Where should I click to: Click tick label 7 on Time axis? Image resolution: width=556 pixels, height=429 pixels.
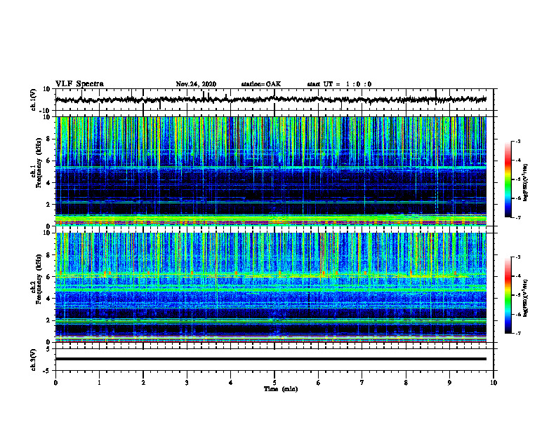point(362,383)
